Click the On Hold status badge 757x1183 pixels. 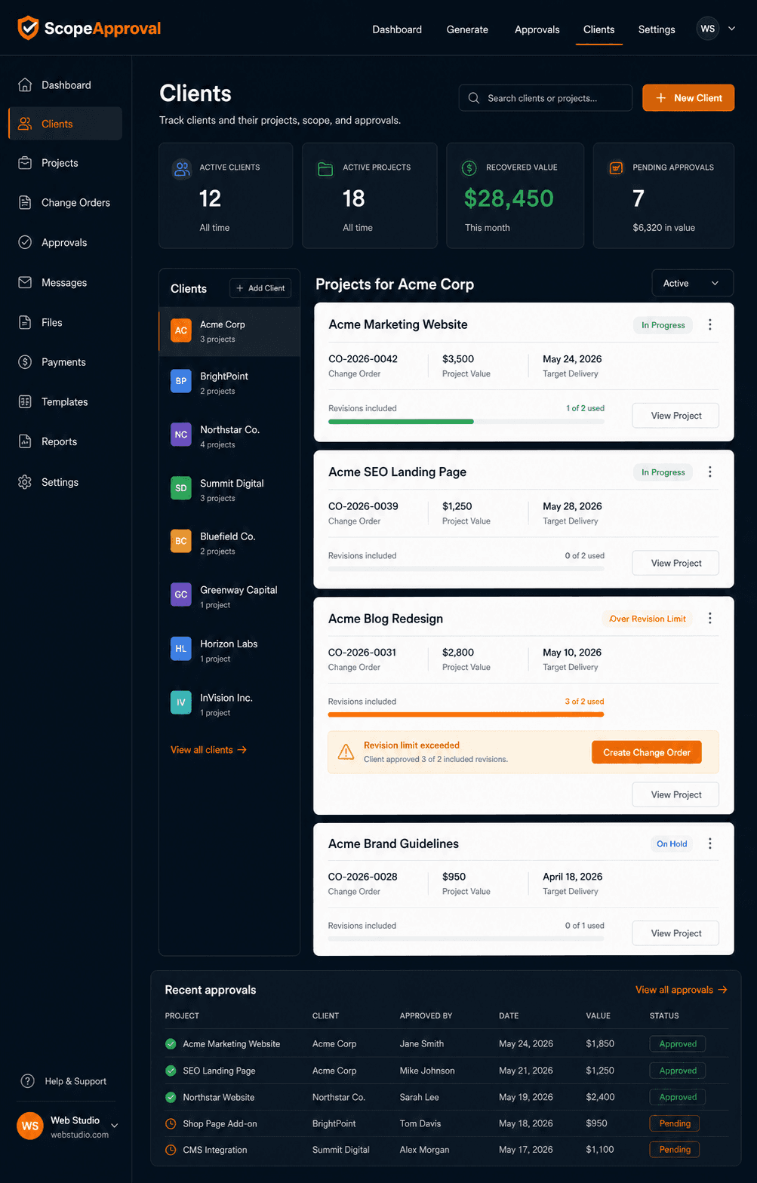672,843
